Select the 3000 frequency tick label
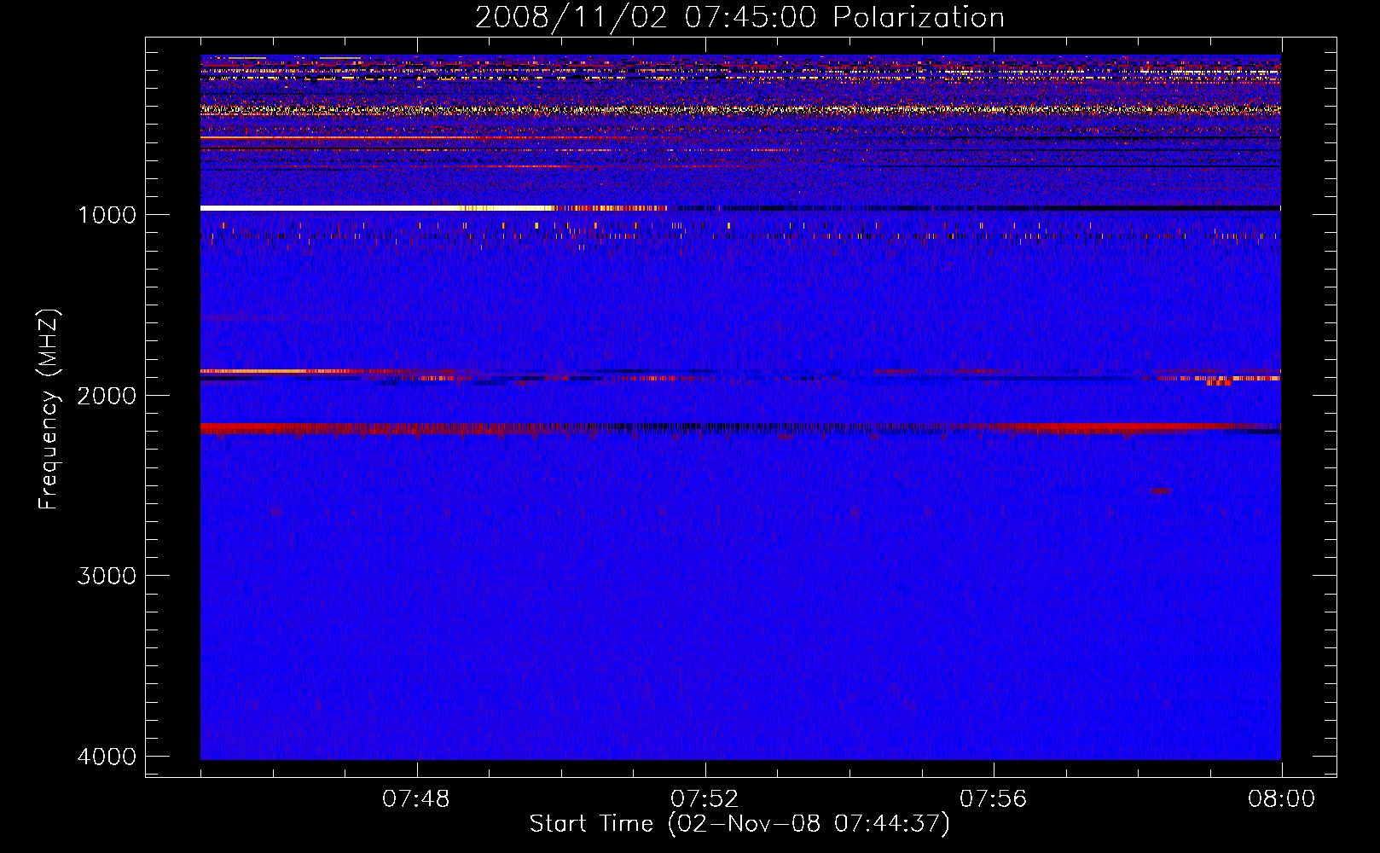1380x853 pixels. click(107, 576)
